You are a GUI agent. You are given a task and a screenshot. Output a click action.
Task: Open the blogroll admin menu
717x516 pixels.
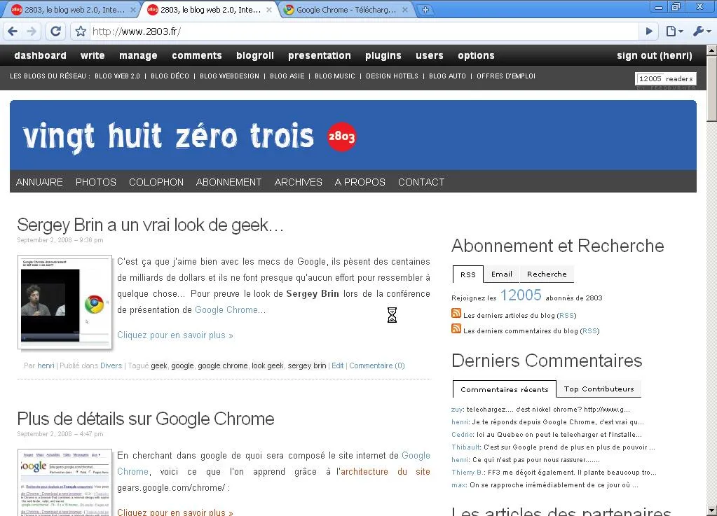(x=254, y=55)
